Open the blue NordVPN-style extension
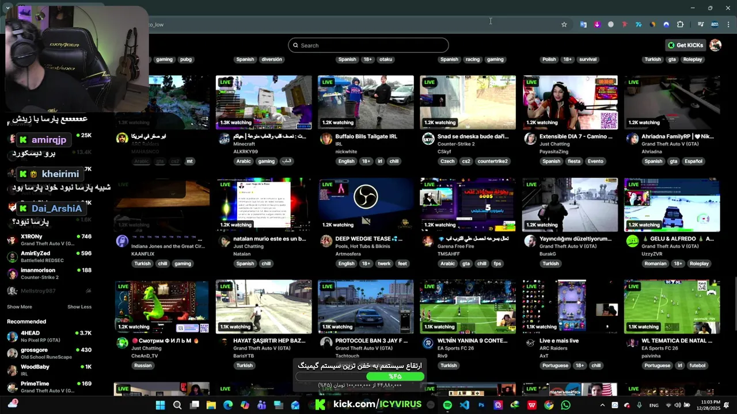 (x=666, y=24)
